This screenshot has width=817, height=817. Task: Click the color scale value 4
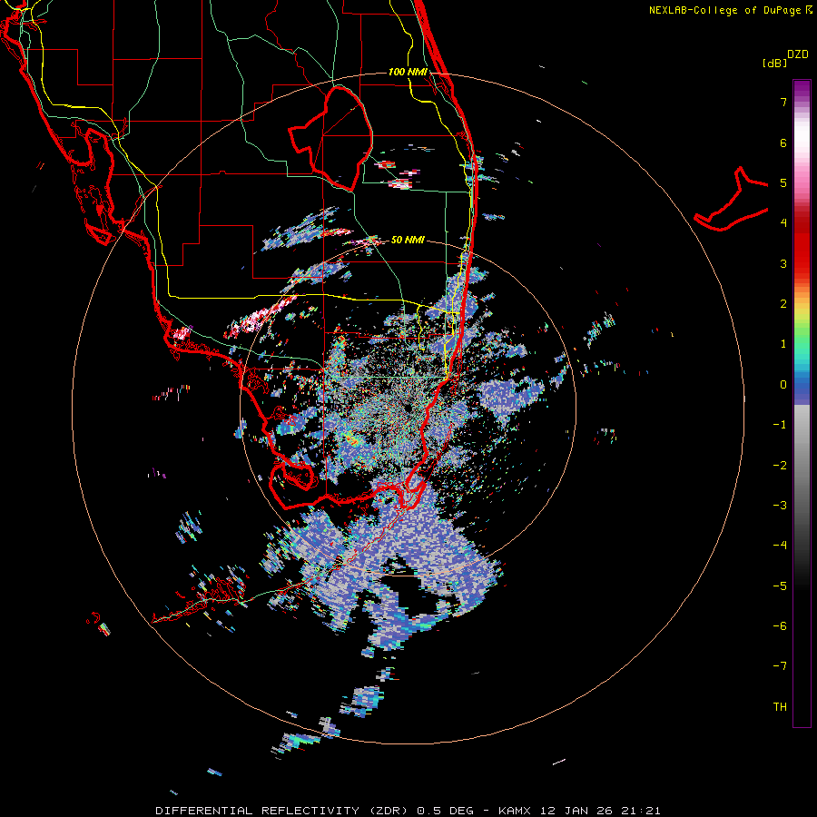(x=783, y=223)
